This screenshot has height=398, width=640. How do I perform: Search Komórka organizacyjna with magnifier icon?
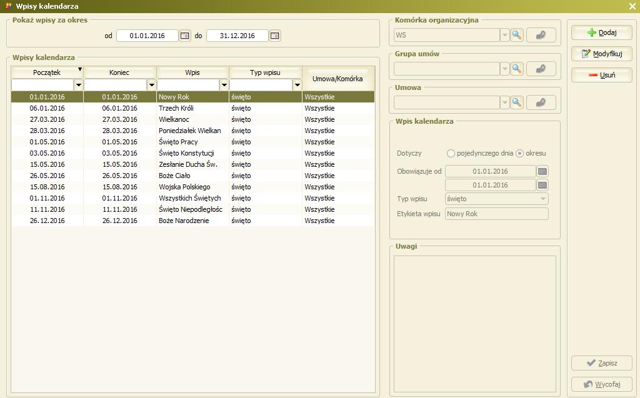click(x=517, y=35)
